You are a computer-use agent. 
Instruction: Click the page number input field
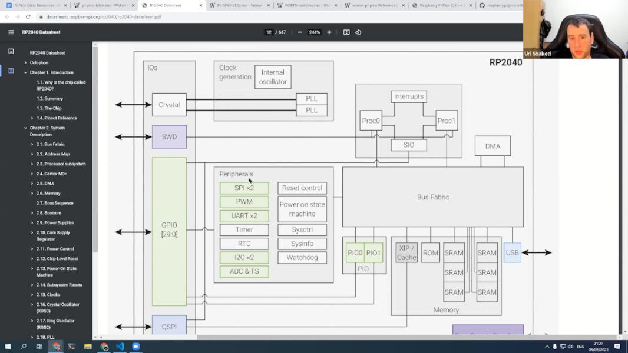click(269, 32)
